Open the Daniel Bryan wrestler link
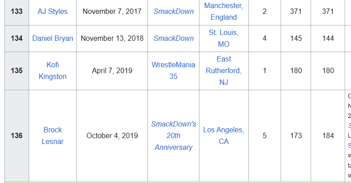 pyautogui.click(x=52, y=38)
